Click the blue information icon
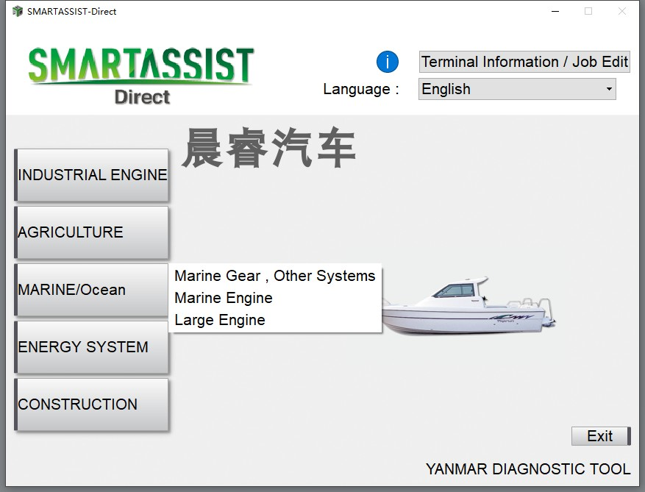The image size is (645, 492). point(387,62)
